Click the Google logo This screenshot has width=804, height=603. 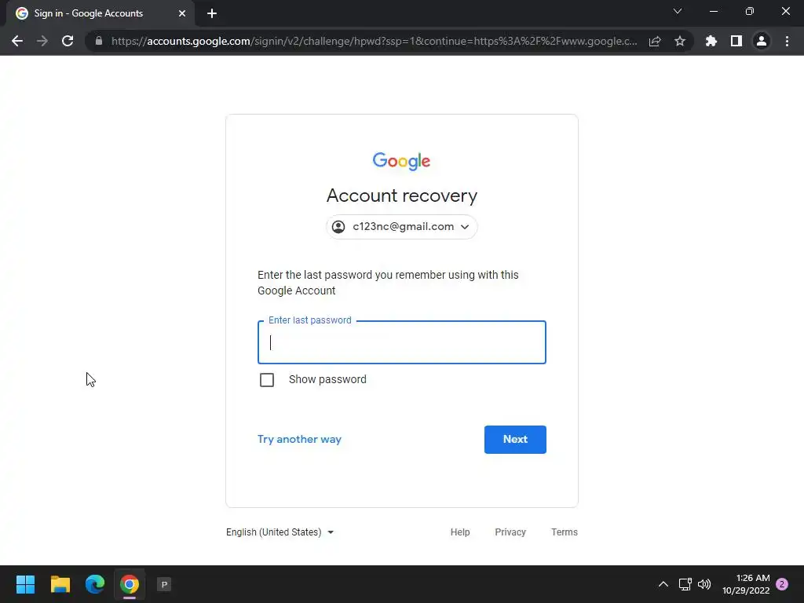[401, 161]
